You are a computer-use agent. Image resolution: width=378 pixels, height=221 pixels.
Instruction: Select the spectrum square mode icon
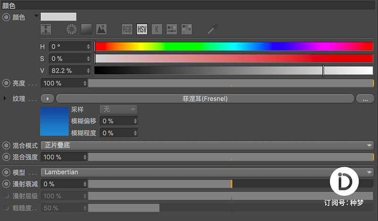(x=86, y=29)
